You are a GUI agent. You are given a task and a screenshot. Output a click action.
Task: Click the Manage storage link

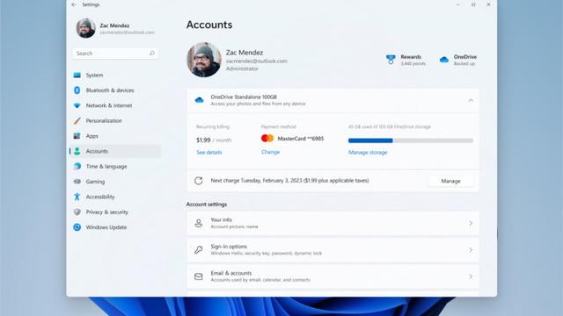(368, 152)
